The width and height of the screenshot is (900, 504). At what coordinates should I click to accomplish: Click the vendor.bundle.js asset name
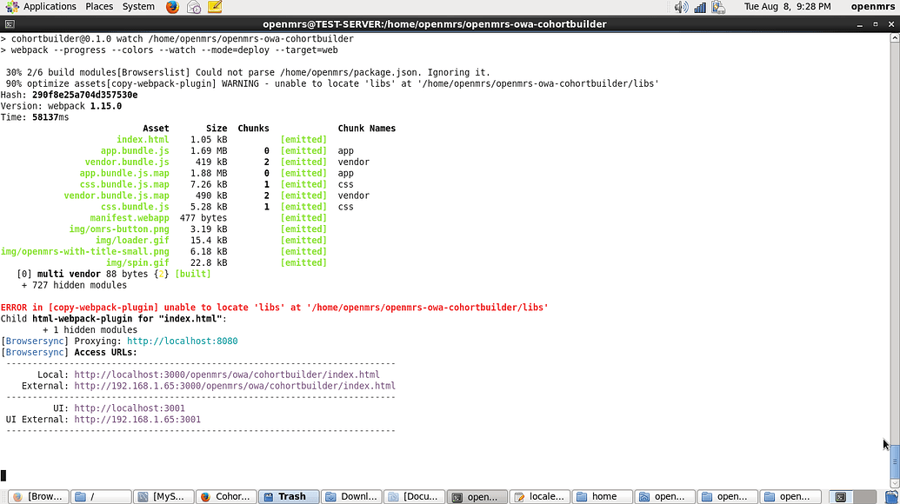(x=127, y=162)
